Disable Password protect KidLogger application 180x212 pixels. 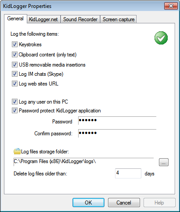(x=14, y=111)
